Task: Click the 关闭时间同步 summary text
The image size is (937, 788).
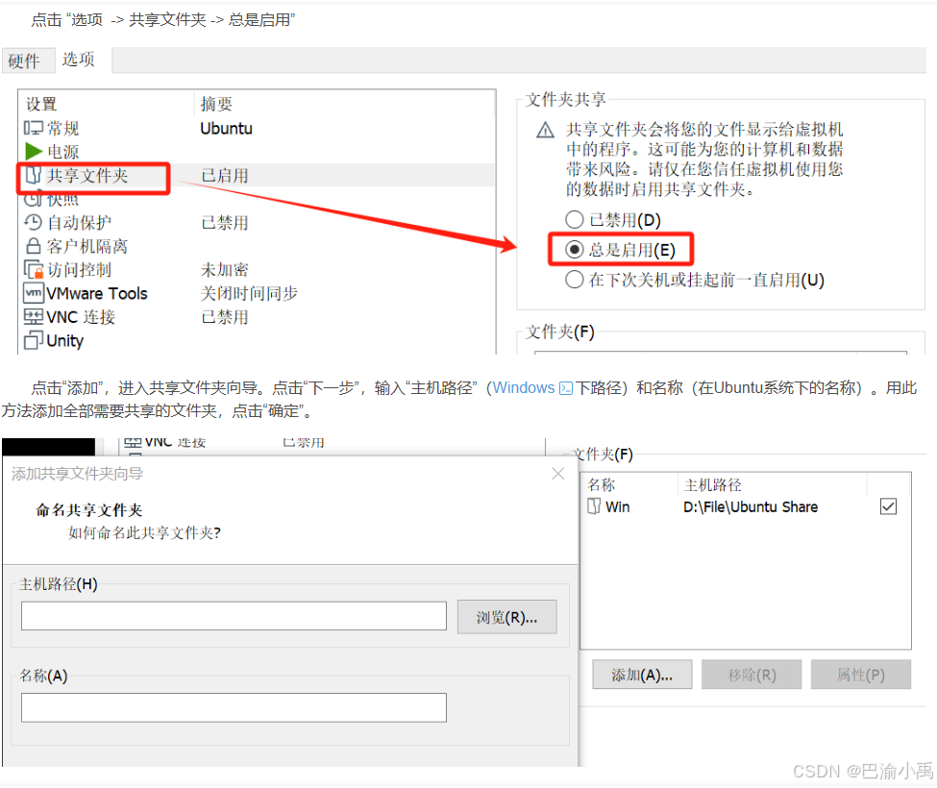Action: pyautogui.click(x=249, y=293)
